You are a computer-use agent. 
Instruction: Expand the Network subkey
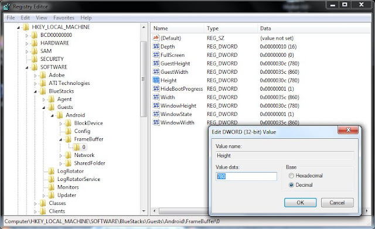[61, 156]
